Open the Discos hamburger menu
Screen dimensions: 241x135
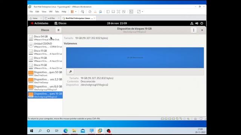point(58,30)
